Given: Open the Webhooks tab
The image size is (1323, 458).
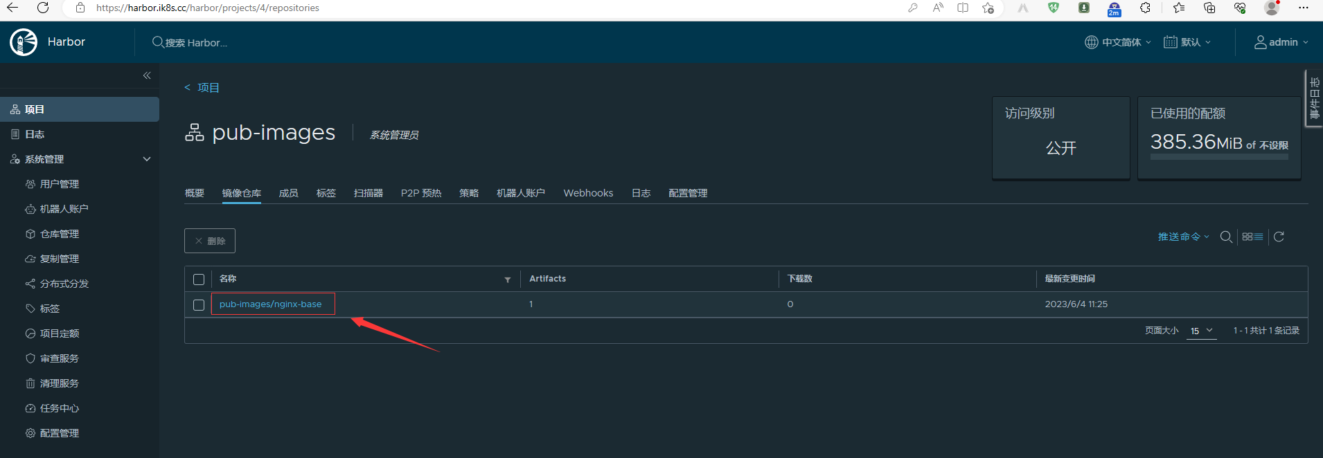Looking at the screenshot, I should point(588,193).
